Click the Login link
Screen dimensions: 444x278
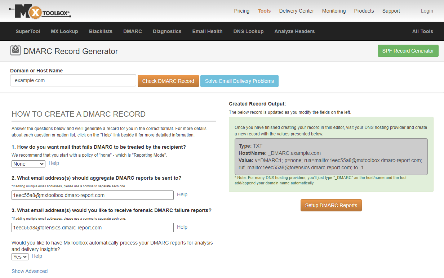click(427, 11)
